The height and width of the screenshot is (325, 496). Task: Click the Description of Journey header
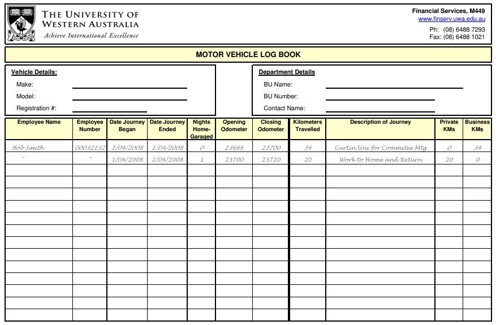pyautogui.click(x=380, y=122)
